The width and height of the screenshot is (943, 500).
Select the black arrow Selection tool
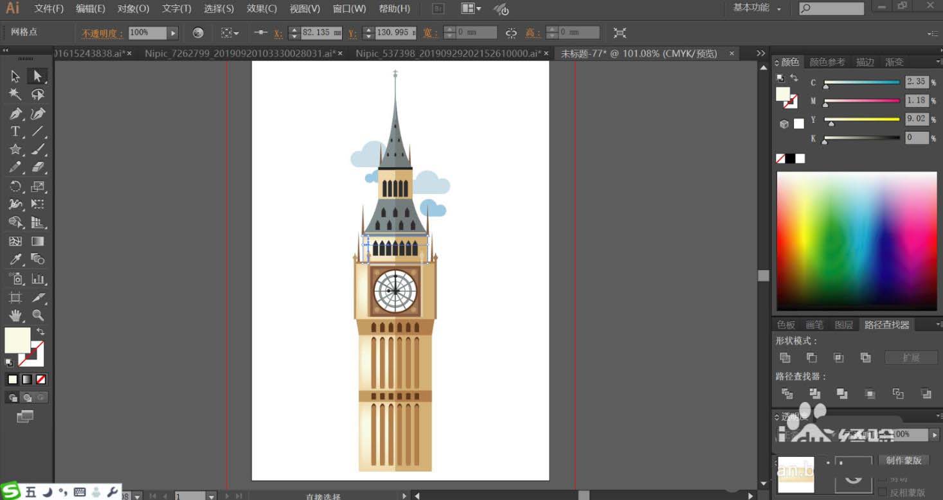[x=15, y=76]
